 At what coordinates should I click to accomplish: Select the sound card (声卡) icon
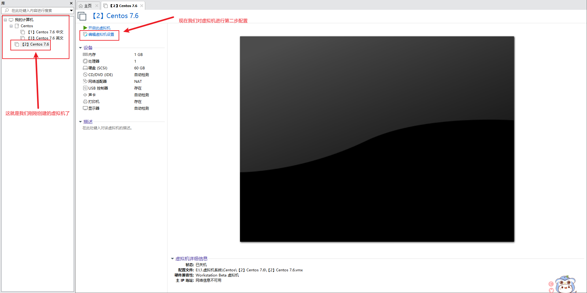85,95
